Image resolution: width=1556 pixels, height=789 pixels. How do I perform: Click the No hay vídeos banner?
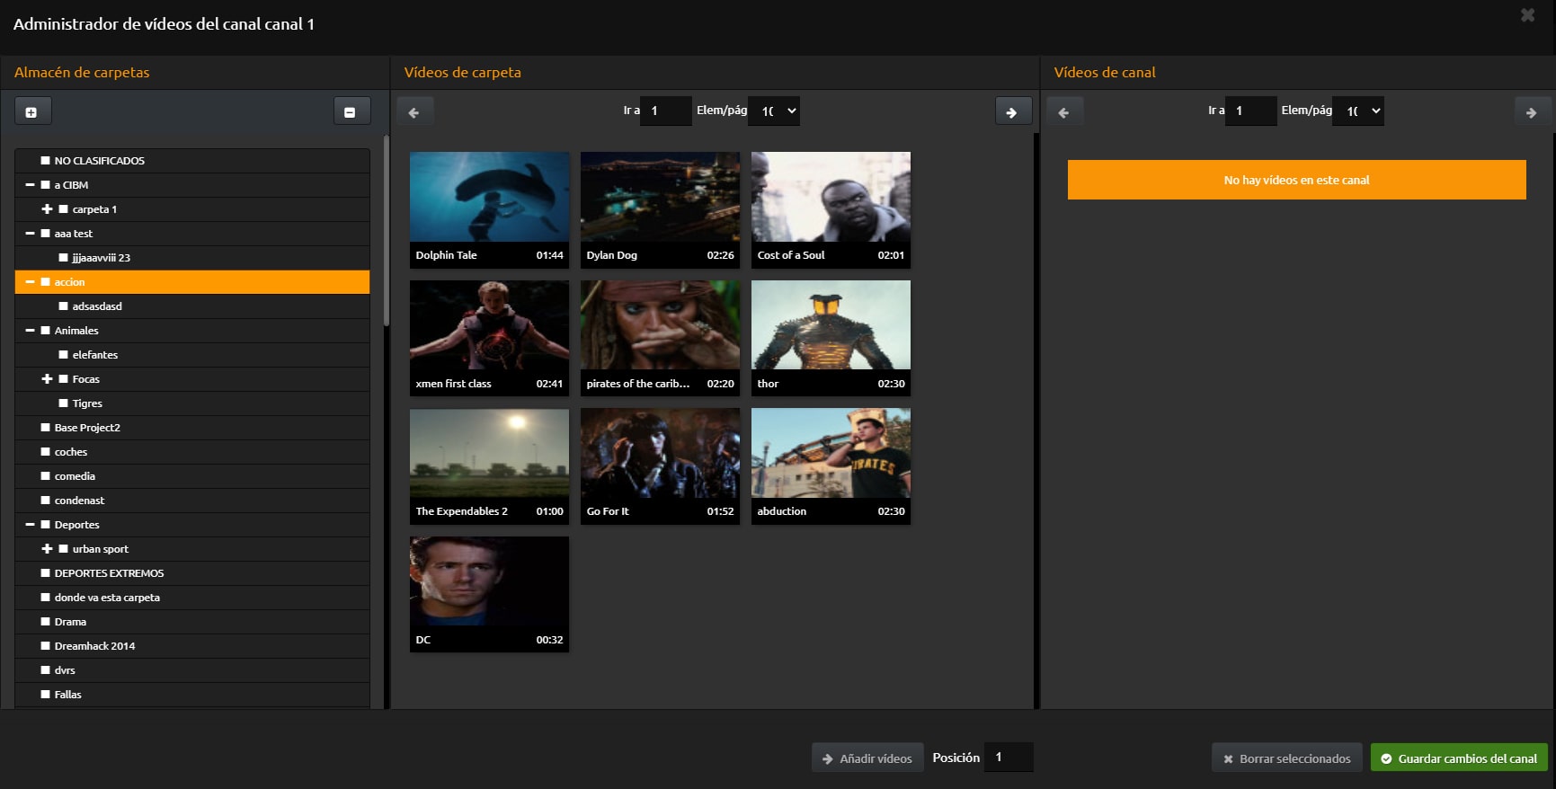coord(1296,180)
